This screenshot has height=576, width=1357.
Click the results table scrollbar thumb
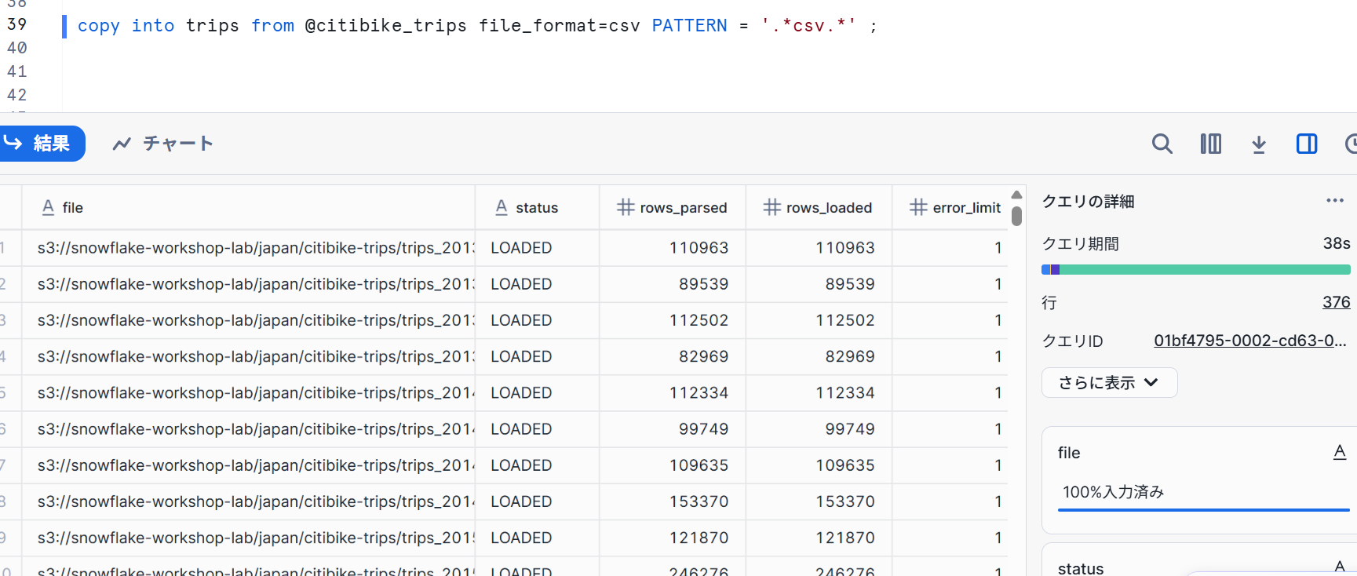pos(1016,216)
